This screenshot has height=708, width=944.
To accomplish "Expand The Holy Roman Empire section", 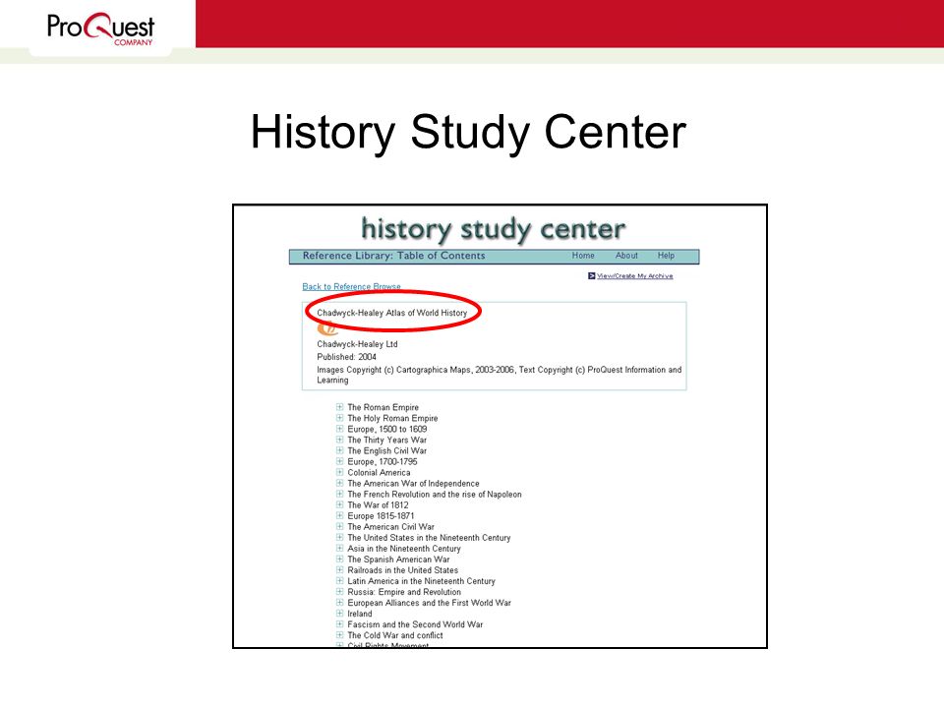I will (339, 418).
